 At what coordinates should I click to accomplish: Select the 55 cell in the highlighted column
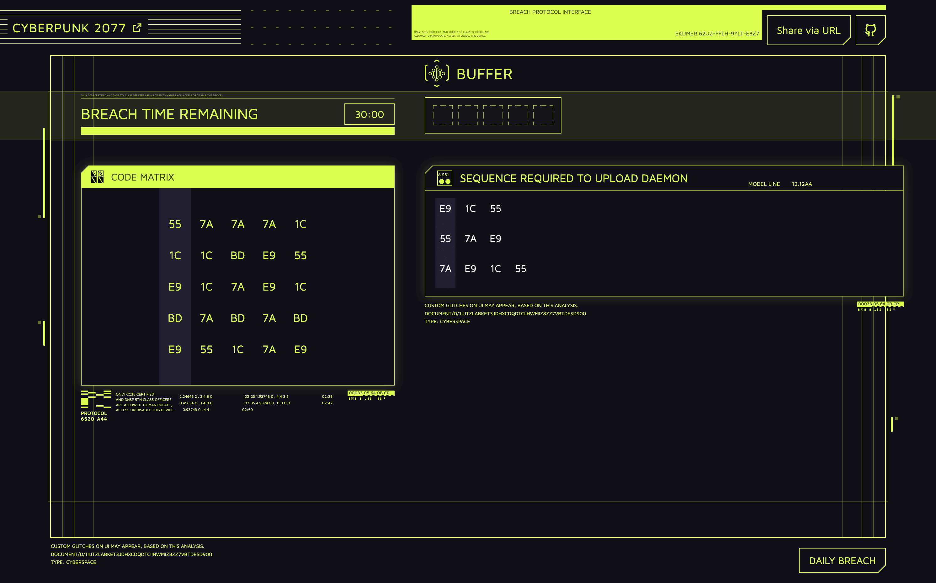[175, 224]
